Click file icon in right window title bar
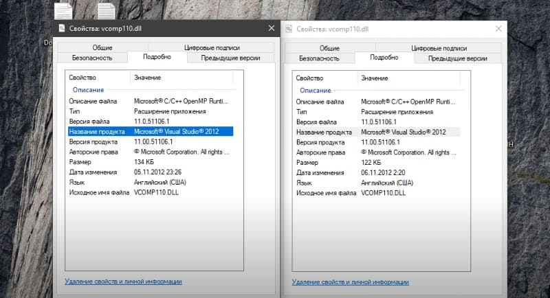Image resolution: width=550 pixels, height=298 pixels. [x=289, y=29]
